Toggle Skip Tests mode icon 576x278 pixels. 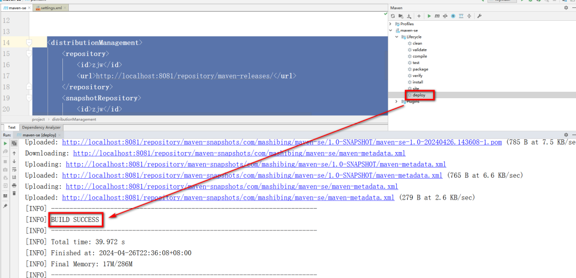pyautogui.click(x=453, y=16)
